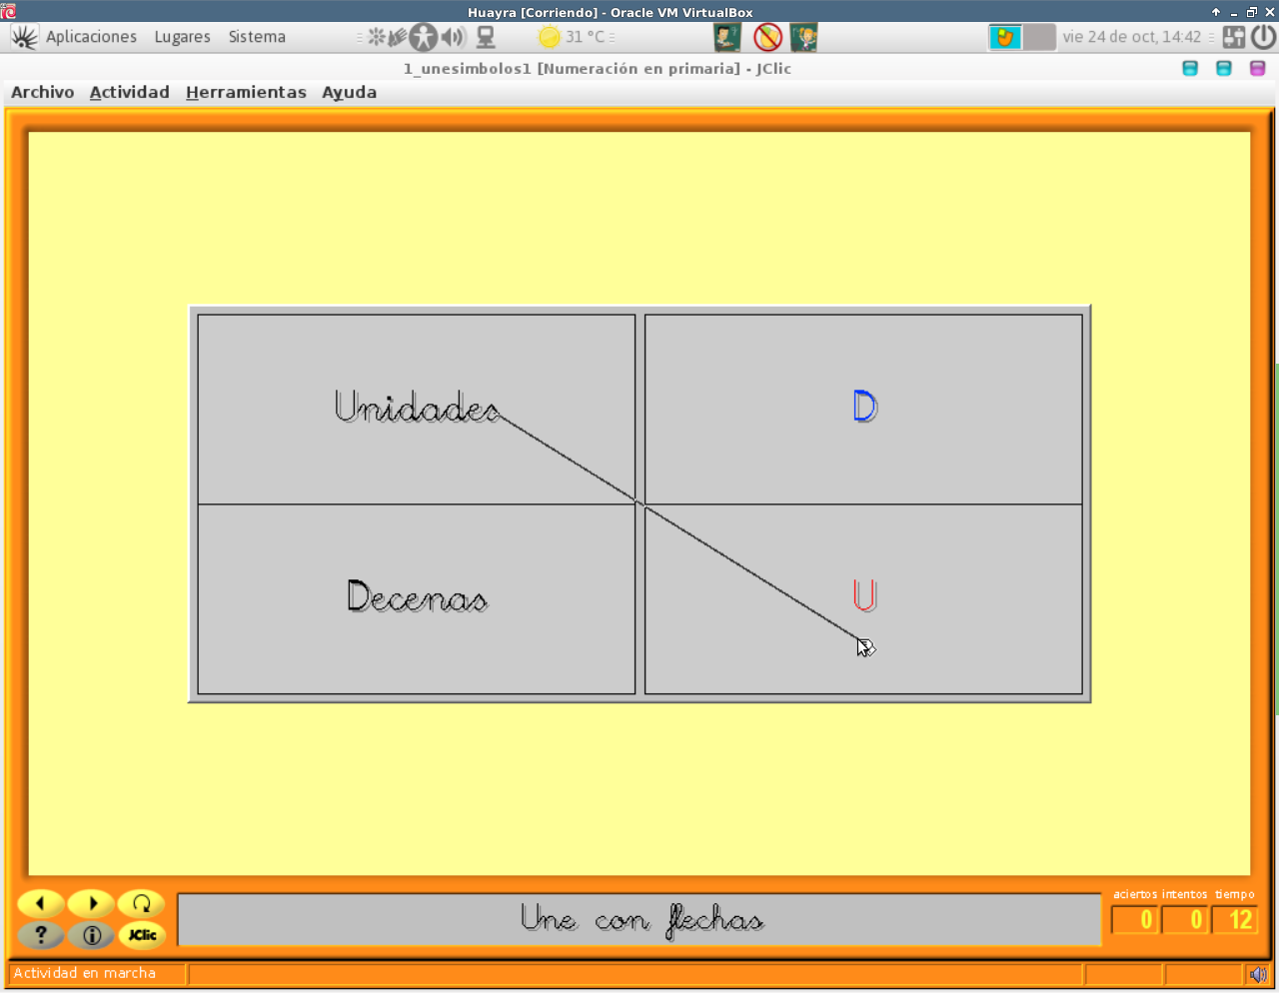Viewport: 1279px width, 993px height.
Task: Switch to the second workspace in the panel
Action: pyautogui.click(x=1039, y=37)
